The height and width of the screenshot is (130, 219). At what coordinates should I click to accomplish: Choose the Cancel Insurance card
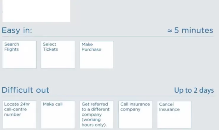coord(174,115)
